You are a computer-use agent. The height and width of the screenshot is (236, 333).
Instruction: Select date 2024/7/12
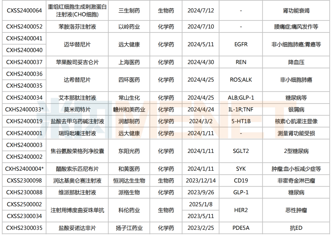(201, 11)
